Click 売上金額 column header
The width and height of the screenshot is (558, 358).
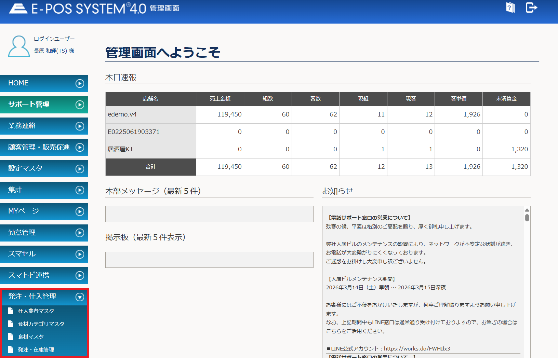coord(220,99)
